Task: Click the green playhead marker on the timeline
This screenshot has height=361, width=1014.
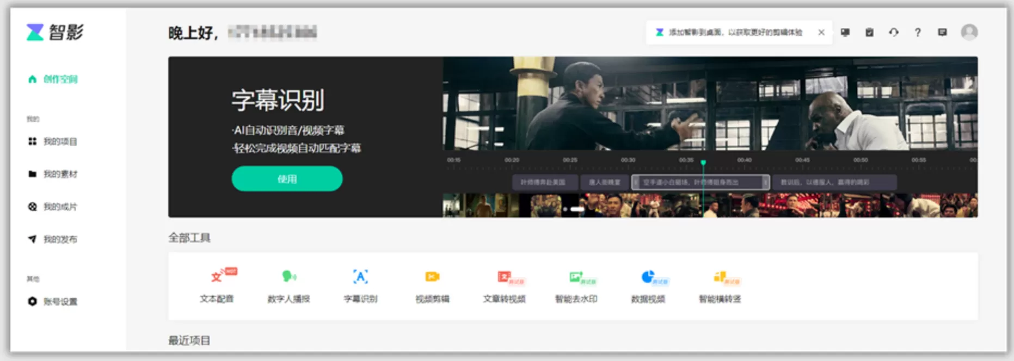Action: 703,163
